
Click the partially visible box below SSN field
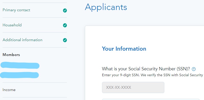151,99
